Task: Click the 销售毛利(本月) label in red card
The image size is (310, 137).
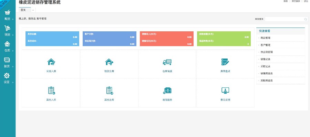Action: pyautogui.click(x=149, y=41)
